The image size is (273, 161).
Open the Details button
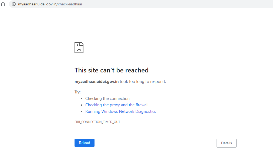pos(227,143)
